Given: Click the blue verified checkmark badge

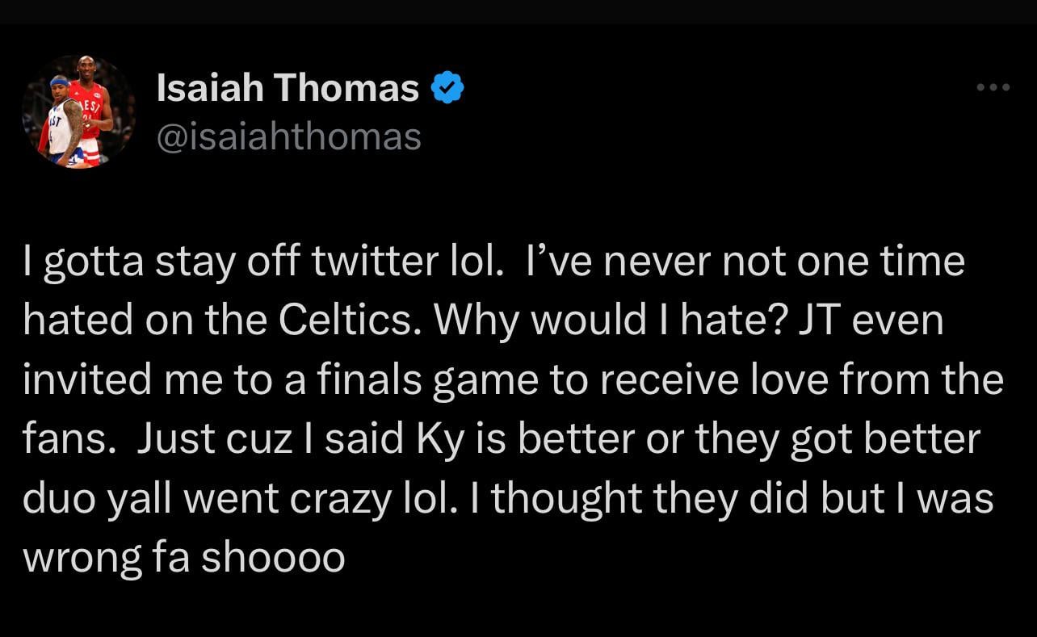Looking at the screenshot, I should tap(447, 88).
